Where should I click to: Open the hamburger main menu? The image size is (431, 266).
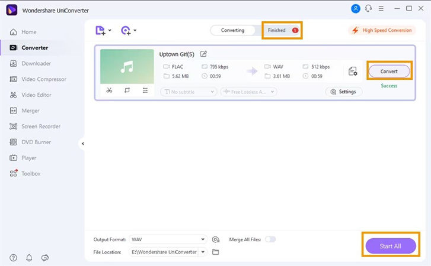[381, 9]
